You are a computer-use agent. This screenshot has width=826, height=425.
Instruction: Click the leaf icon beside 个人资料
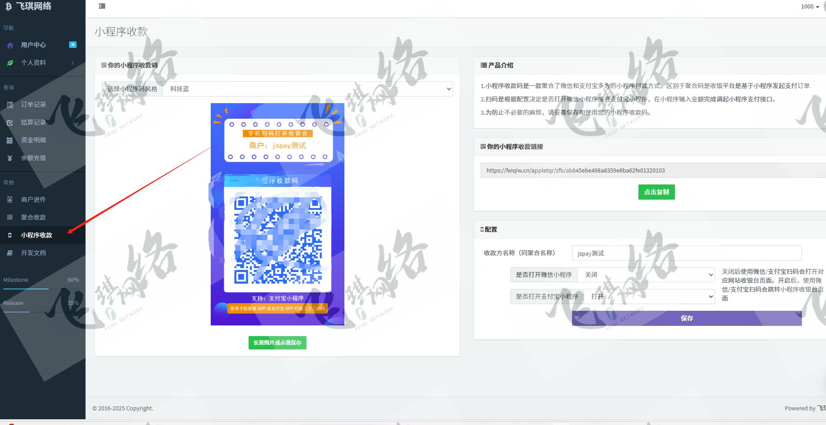10,63
